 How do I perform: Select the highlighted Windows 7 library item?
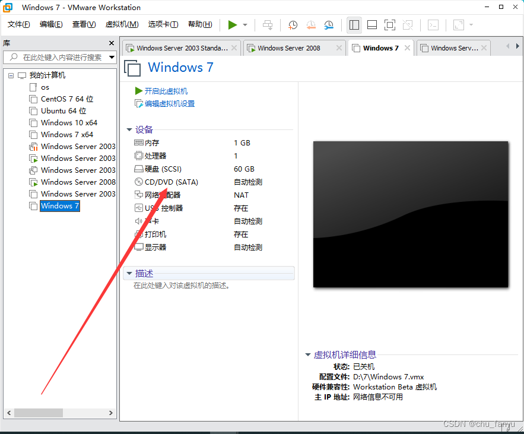pyautogui.click(x=59, y=205)
